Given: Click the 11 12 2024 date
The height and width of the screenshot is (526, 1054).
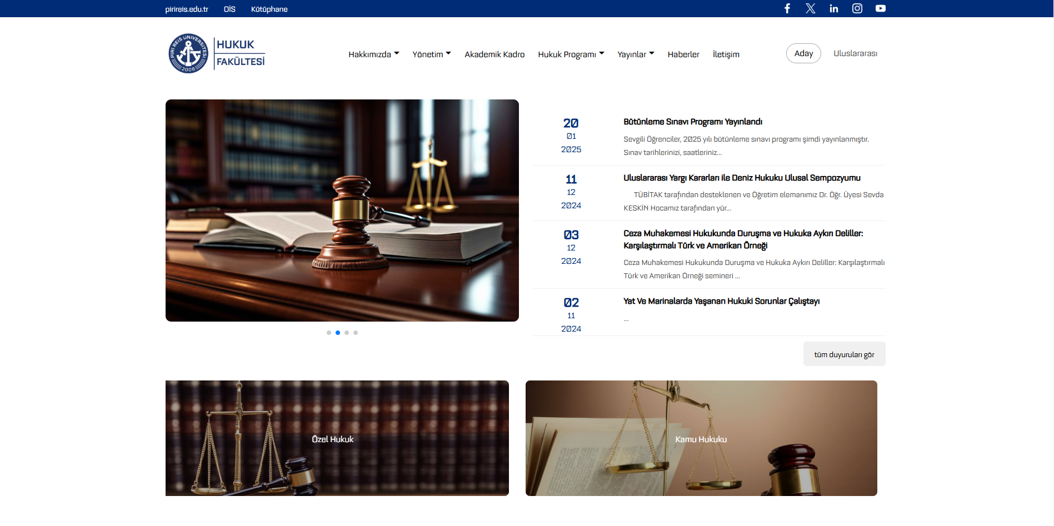Looking at the screenshot, I should [571, 192].
